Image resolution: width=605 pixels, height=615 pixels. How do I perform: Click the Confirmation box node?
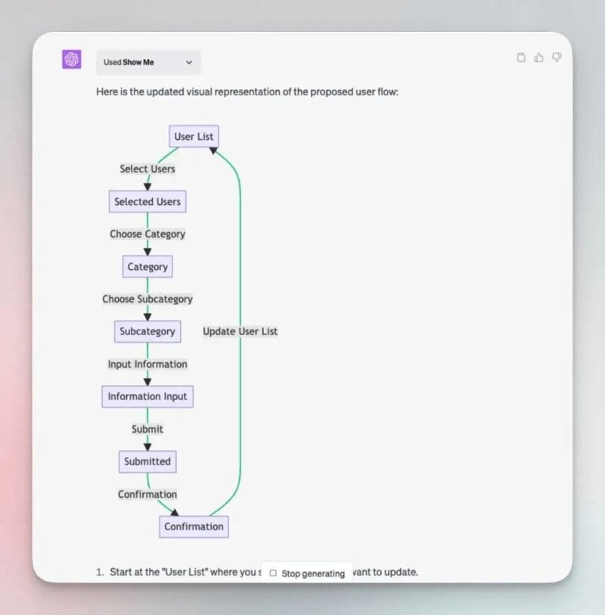194,526
